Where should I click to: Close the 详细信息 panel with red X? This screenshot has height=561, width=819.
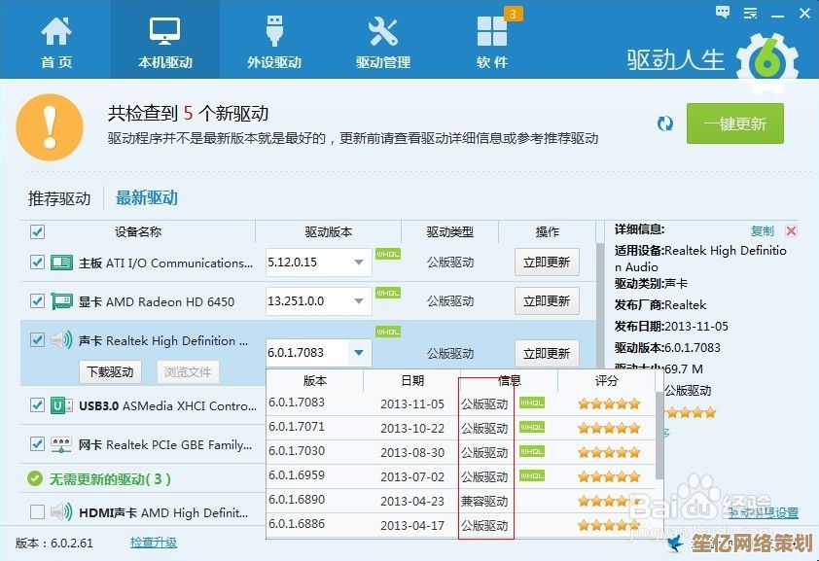point(792,230)
